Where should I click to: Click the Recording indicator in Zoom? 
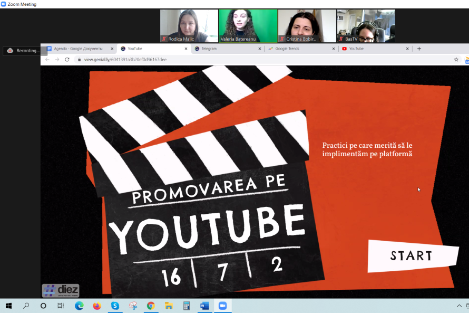[x=24, y=51]
